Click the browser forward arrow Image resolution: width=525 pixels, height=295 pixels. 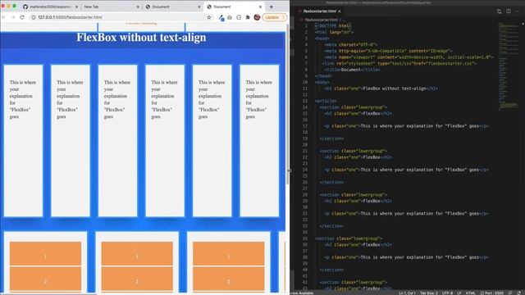(13, 17)
